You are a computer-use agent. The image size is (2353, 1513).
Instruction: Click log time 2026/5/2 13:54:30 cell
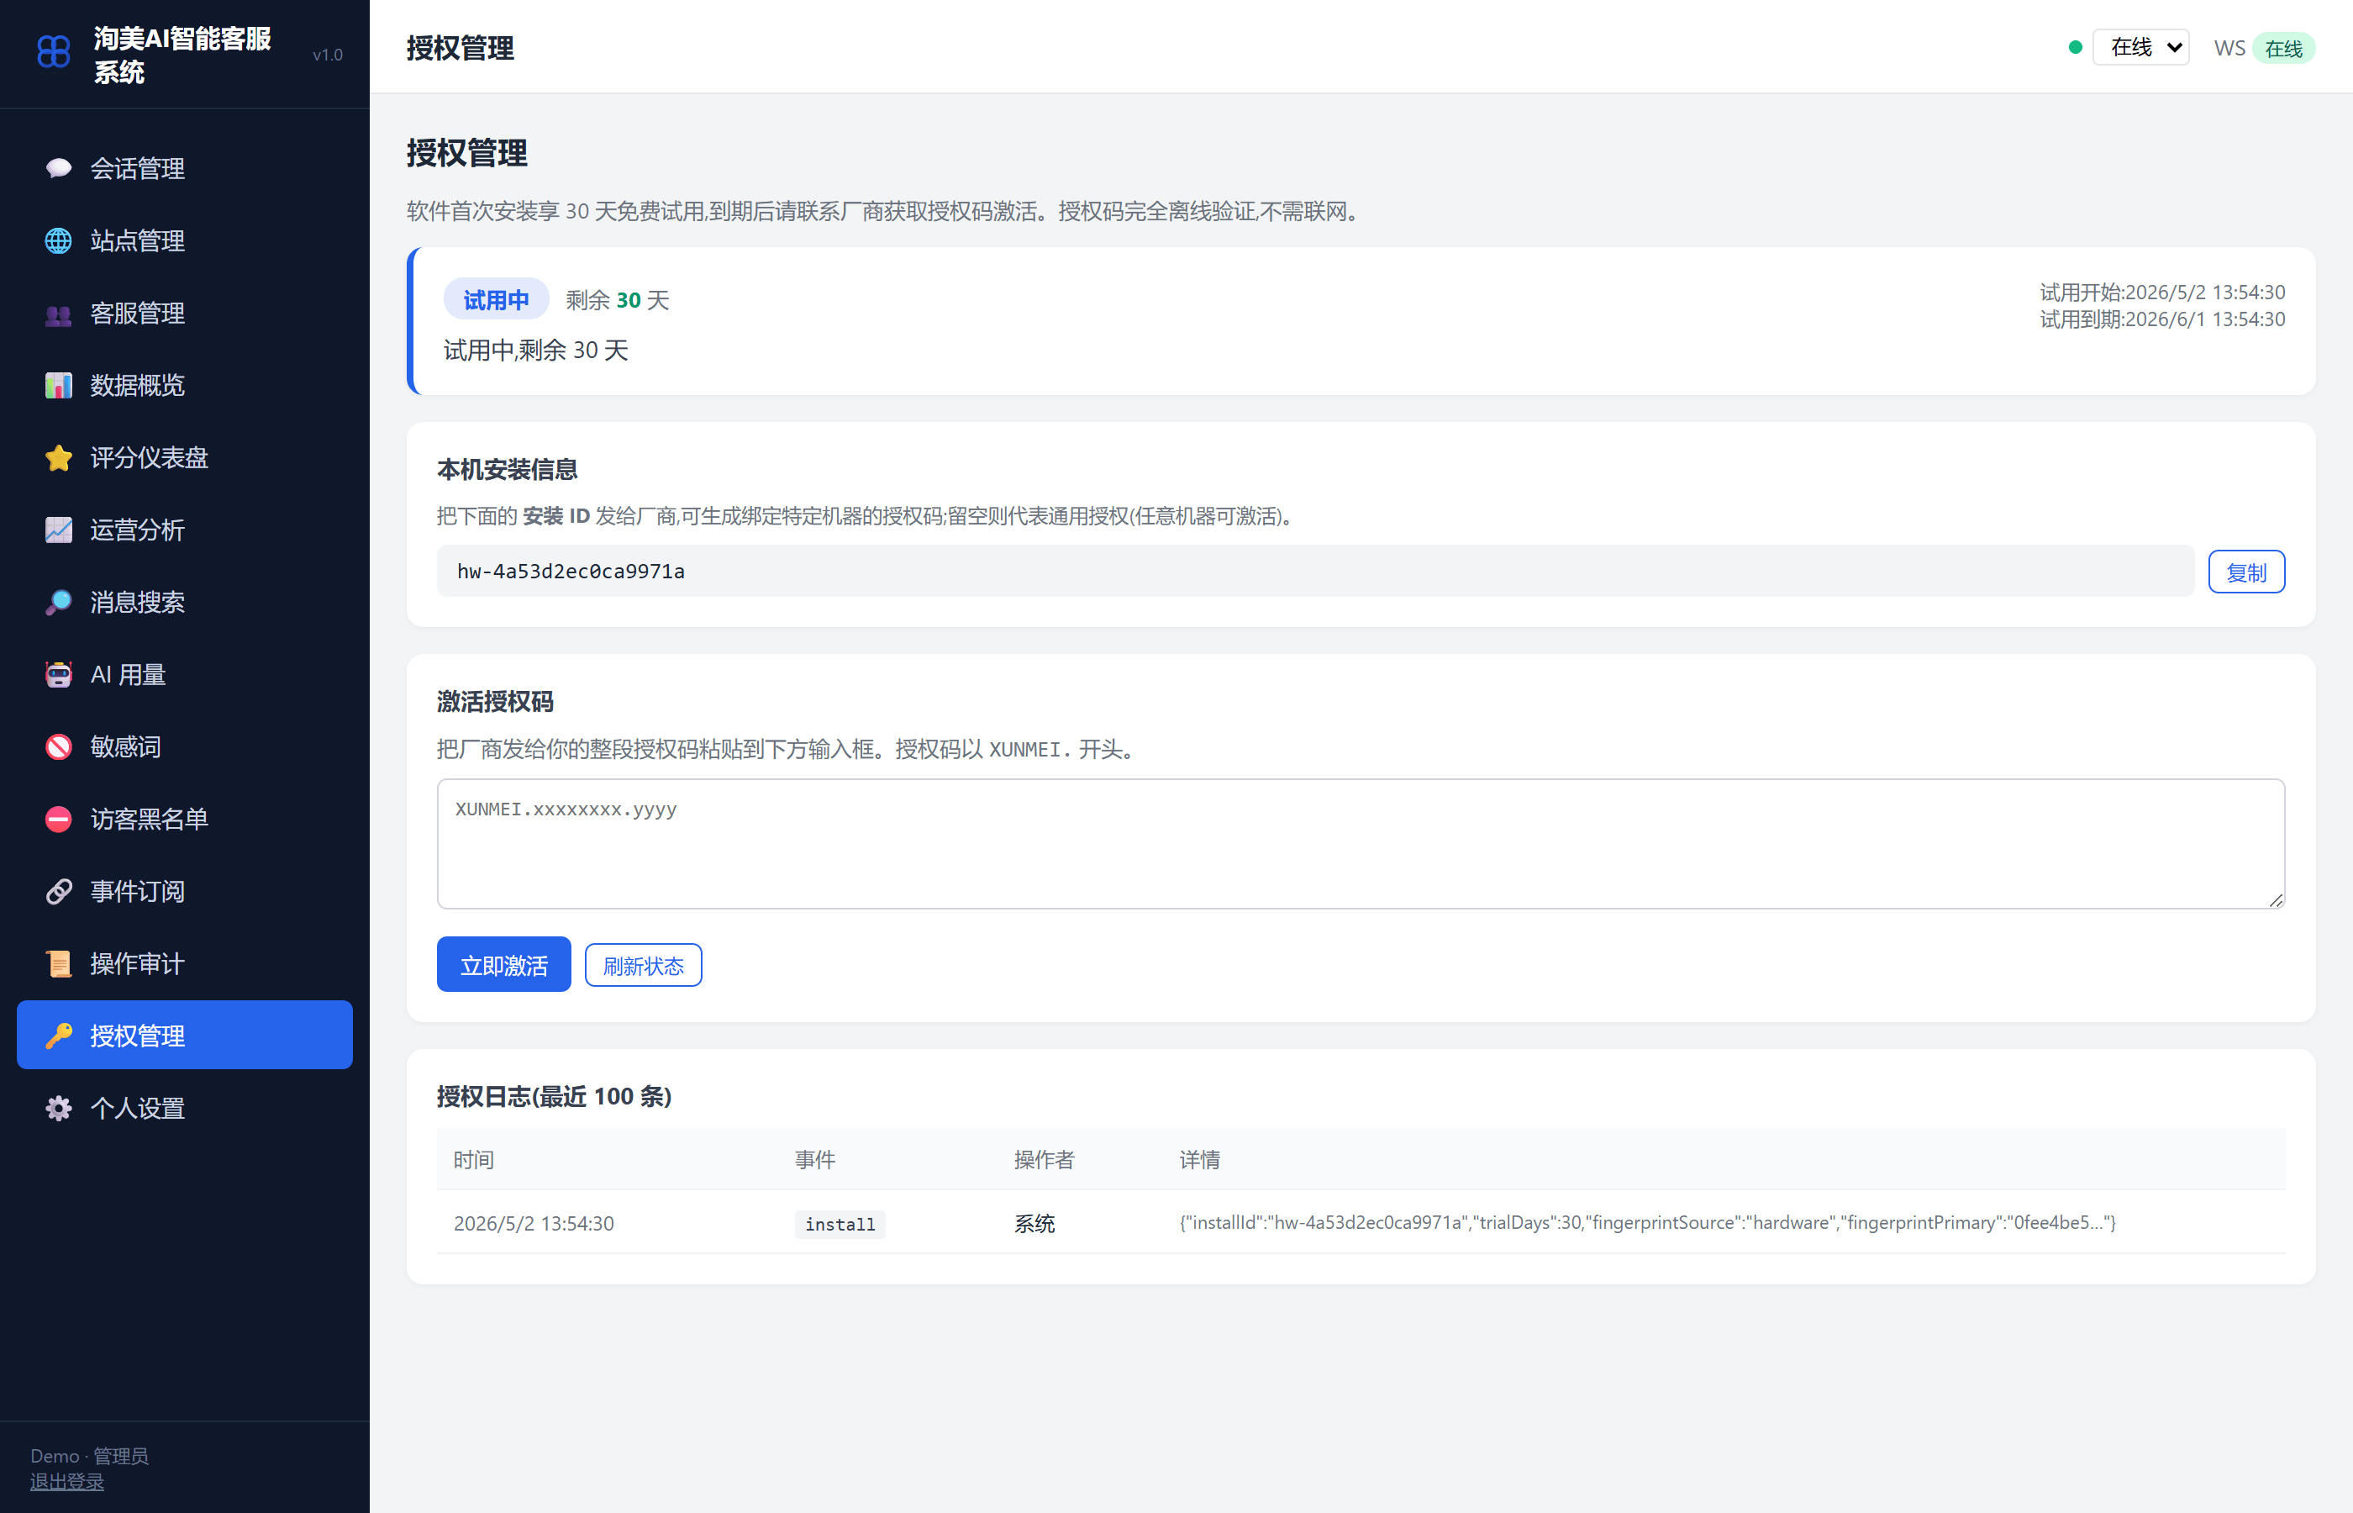pyautogui.click(x=534, y=1224)
